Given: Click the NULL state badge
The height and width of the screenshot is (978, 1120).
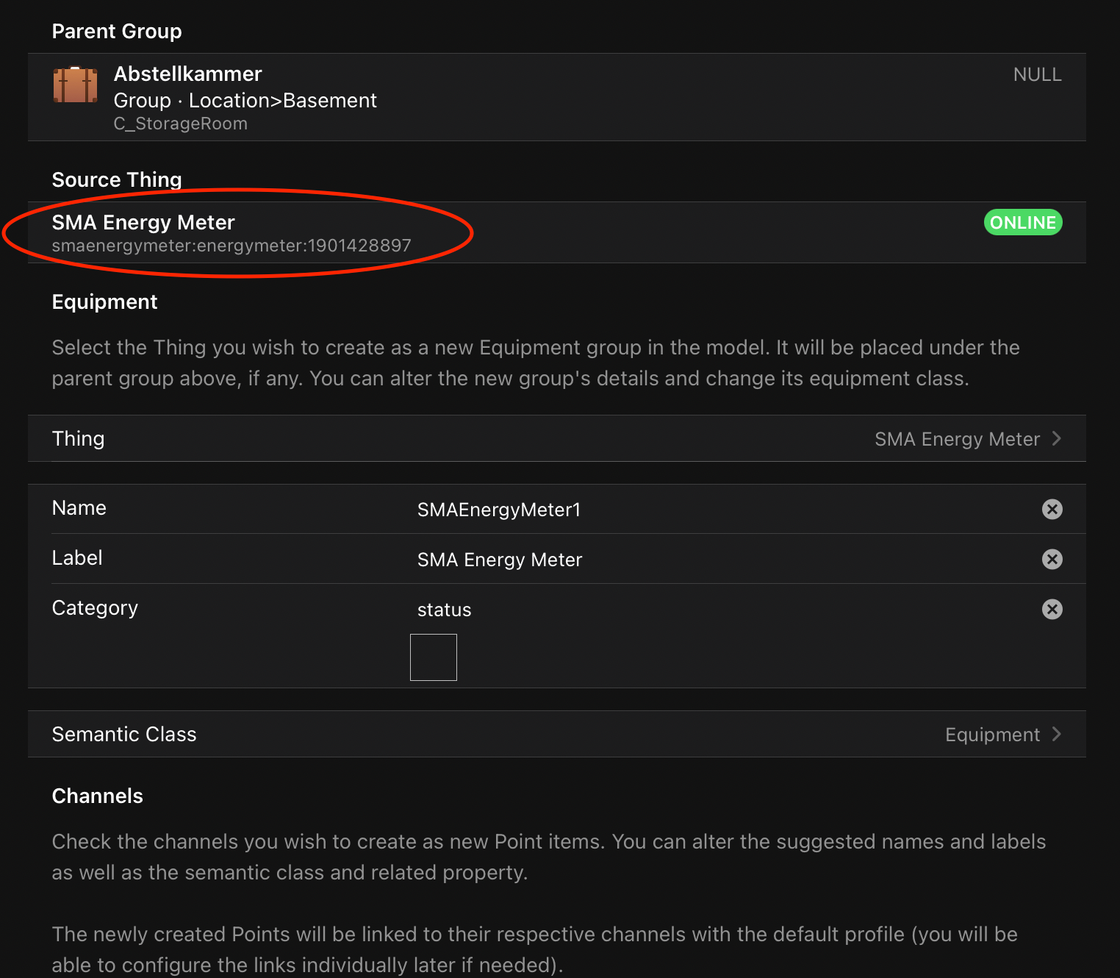Looking at the screenshot, I should coord(1037,74).
